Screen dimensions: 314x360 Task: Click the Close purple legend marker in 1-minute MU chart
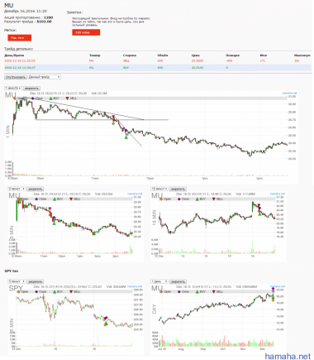point(33,98)
